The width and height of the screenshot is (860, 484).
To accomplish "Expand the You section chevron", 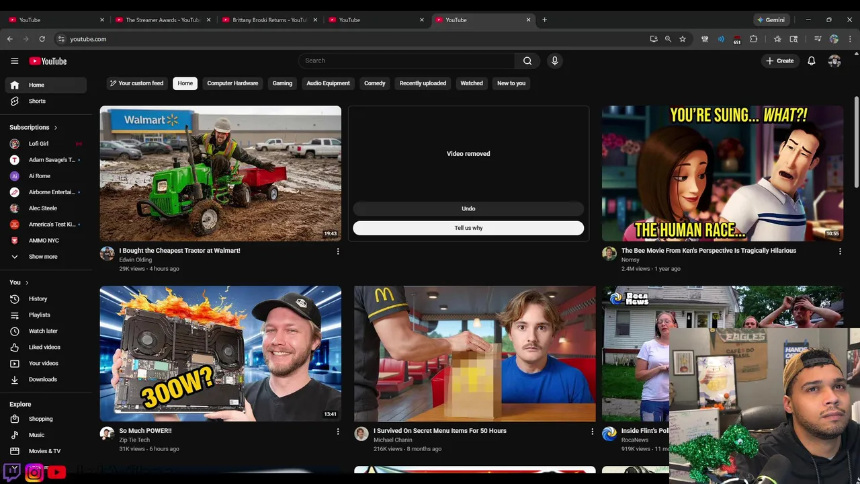I will (27, 282).
